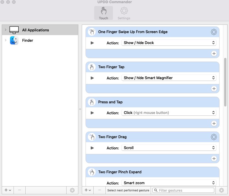Click the Two Finger Pinch Expand gesture icon
This screenshot has width=229, height=196.
92,172
